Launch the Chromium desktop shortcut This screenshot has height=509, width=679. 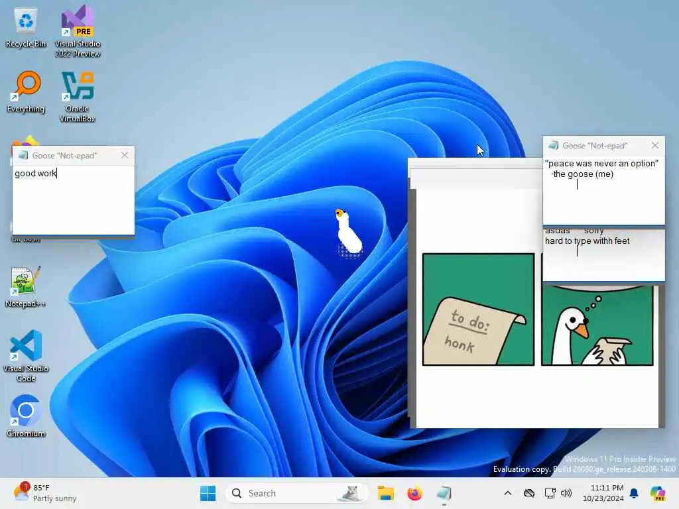point(26,416)
